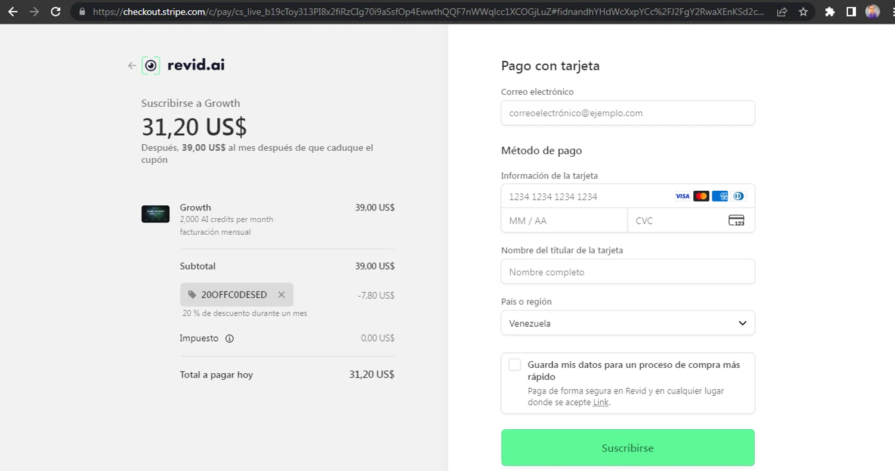Go back using the browser back arrow
This screenshot has height=471, width=895.
[13, 11]
